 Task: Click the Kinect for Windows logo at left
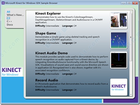(12, 72)
